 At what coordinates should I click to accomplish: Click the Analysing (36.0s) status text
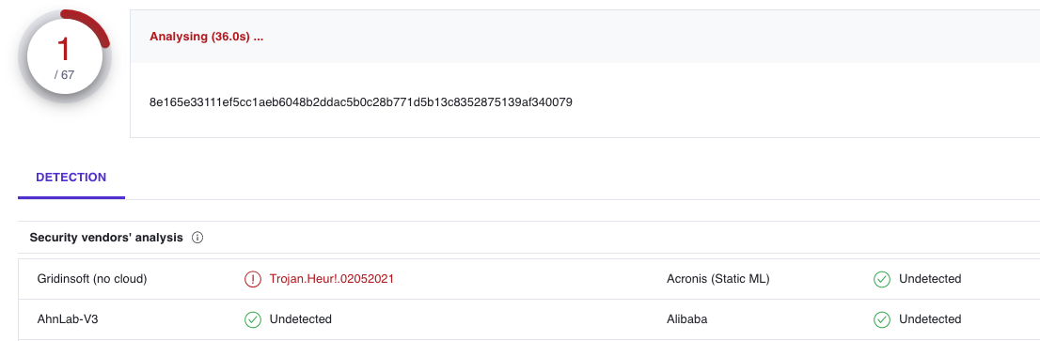pyautogui.click(x=207, y=37)
